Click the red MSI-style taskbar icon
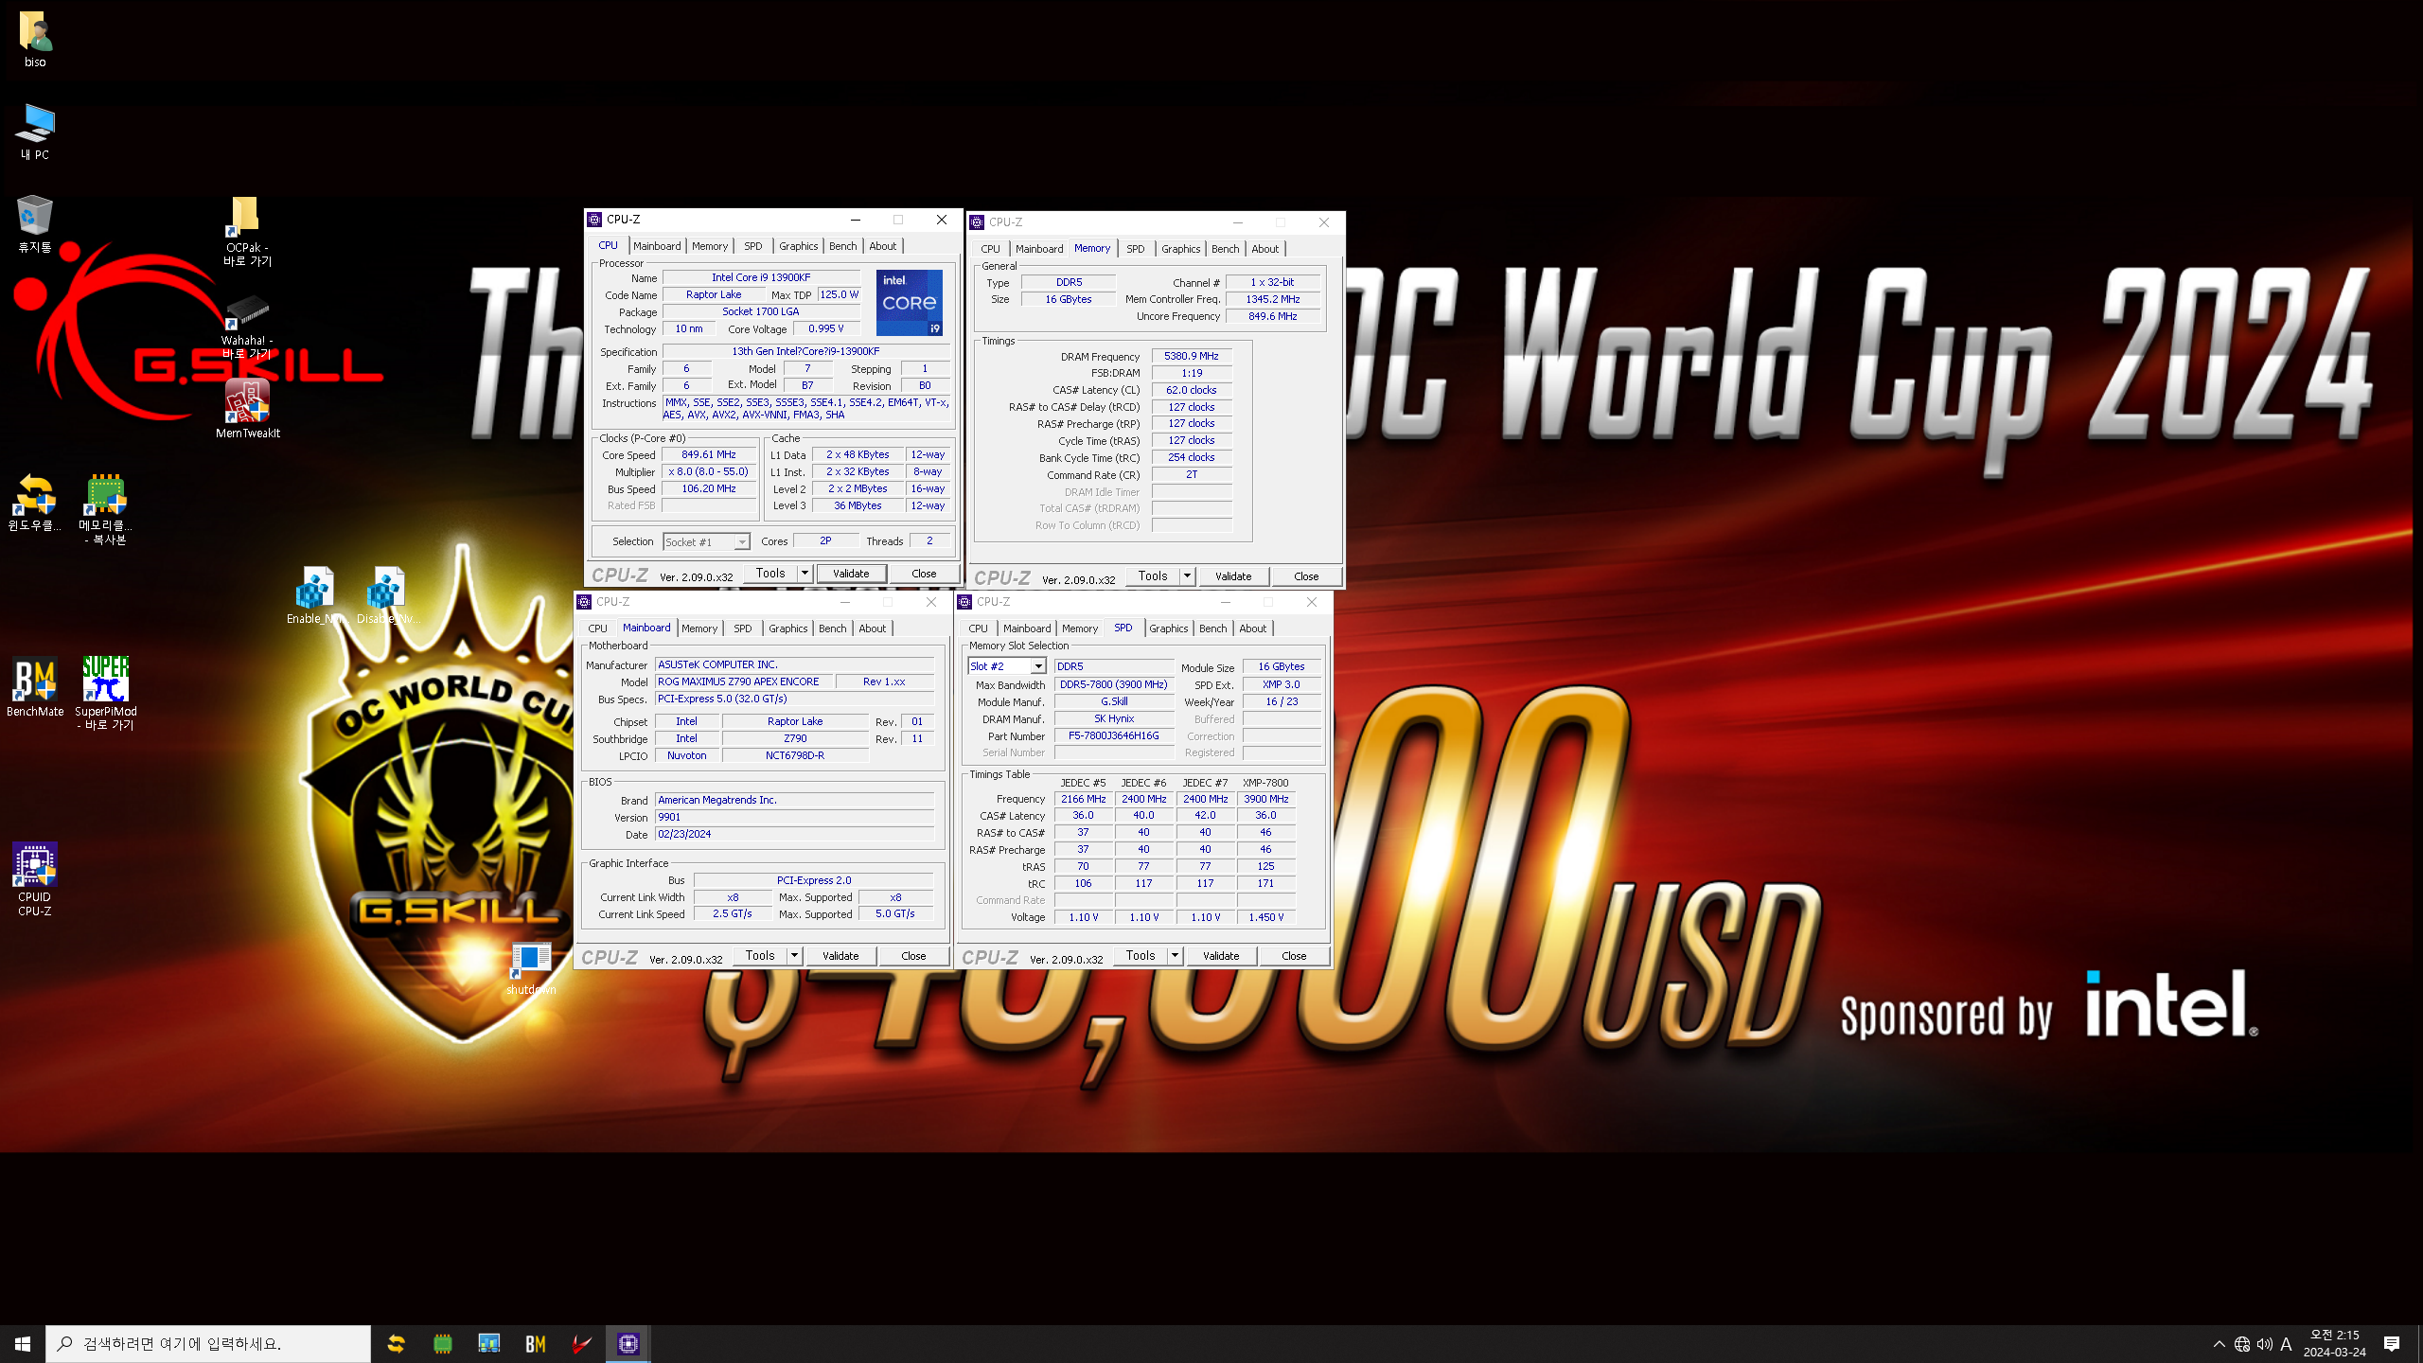2423x1363 pixels. [581, 1343]
